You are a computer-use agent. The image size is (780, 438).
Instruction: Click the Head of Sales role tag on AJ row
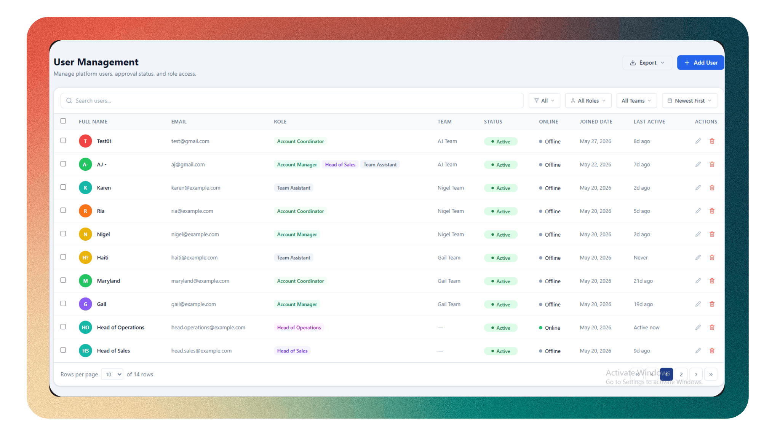pyautogui.click(x=340, y=165)
